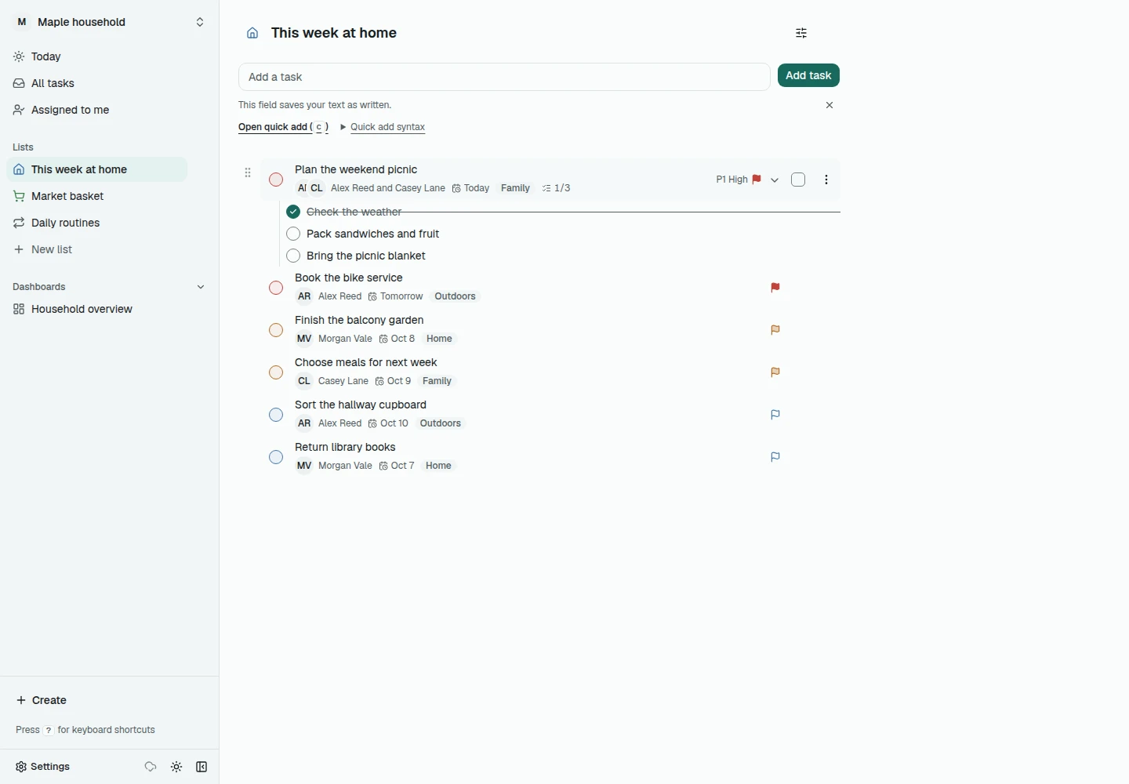Viewport: 1129px width, 784px height.
Task: Click the priority flag on Choose meals for next week
Action: [x=775, y=372]
